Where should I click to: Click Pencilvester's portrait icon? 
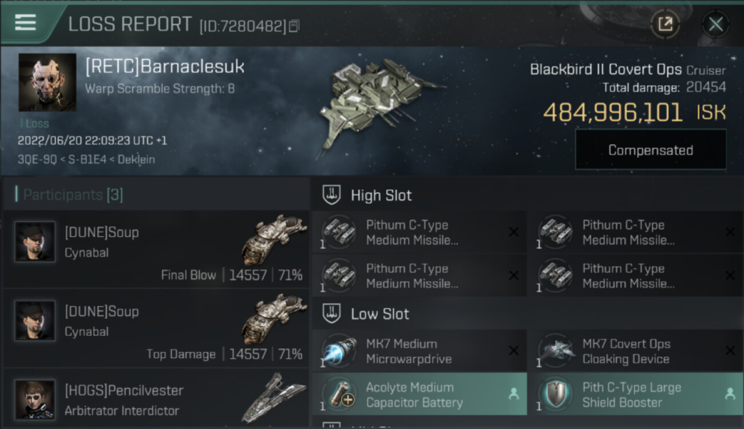coord(35,399)
